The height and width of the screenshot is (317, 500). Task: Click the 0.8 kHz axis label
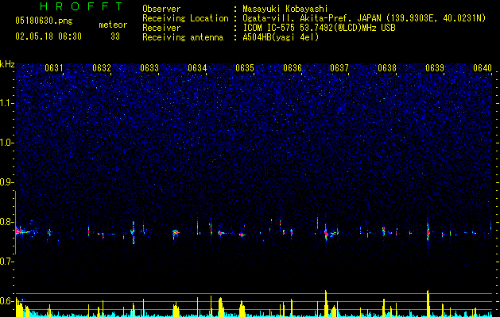pyautogui.click(x=6, y=222)
